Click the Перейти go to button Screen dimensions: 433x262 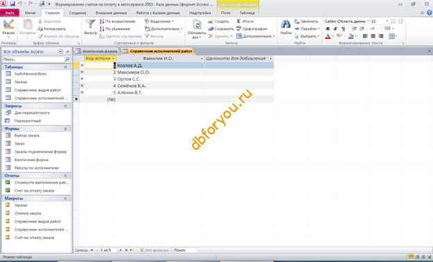(307, 28)
